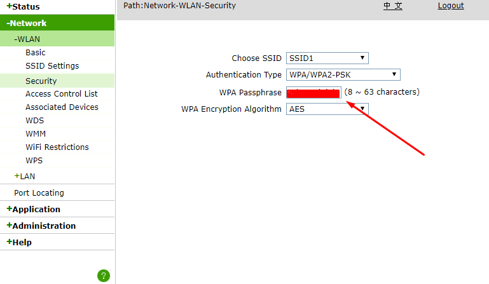Screen dimensions: 489x284
Task: Open the Authentication Type dropdown
Action: click(x=343, y=75)
